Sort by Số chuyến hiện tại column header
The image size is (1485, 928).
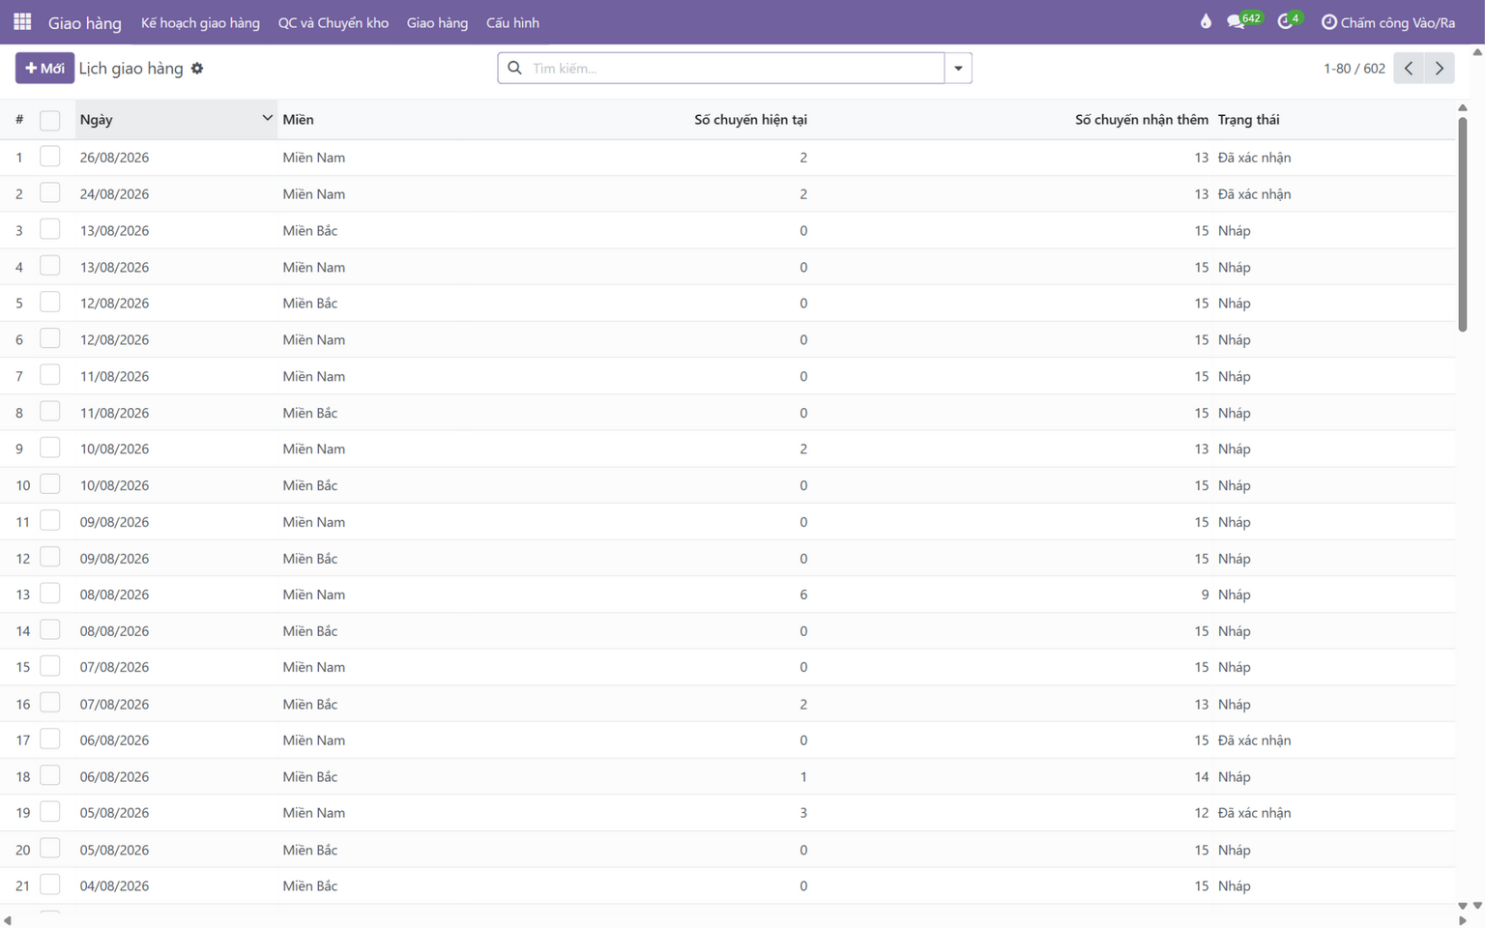[750, 120]
